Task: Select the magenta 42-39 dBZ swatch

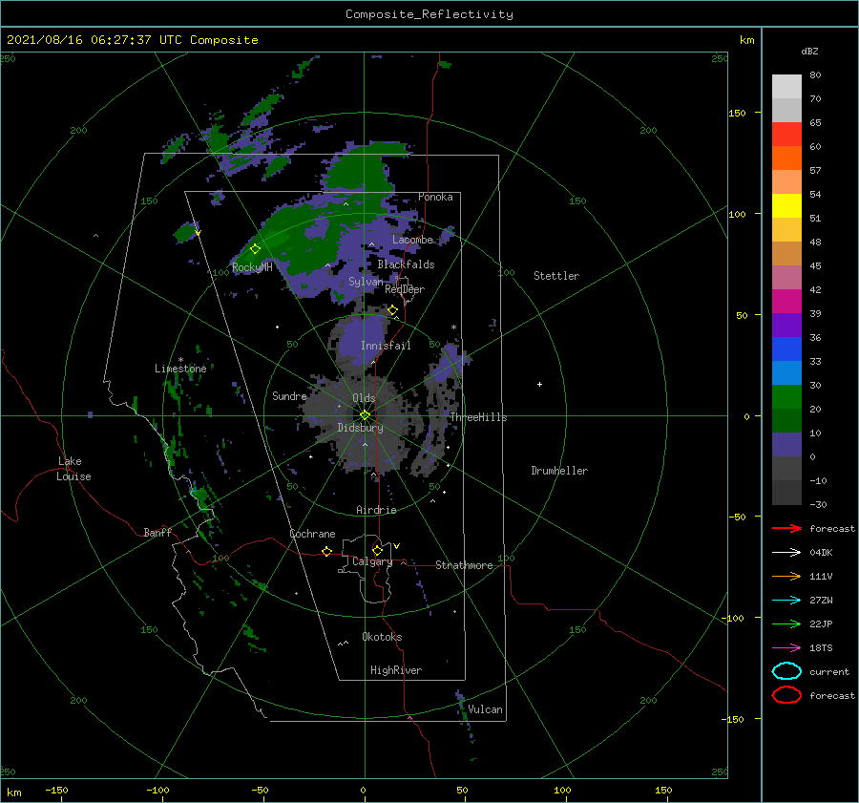Action: pyautogui.click(x=786, y=301)
